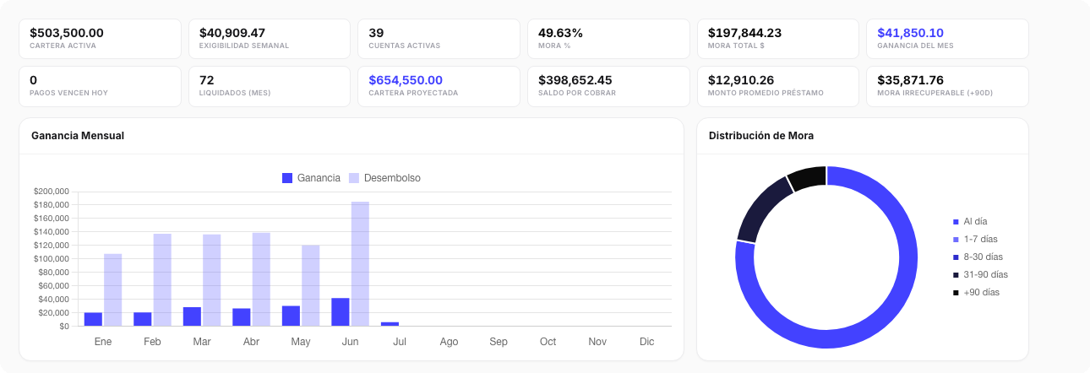Click the Oct month label
1090x373 pixels.
click(548, 342)
